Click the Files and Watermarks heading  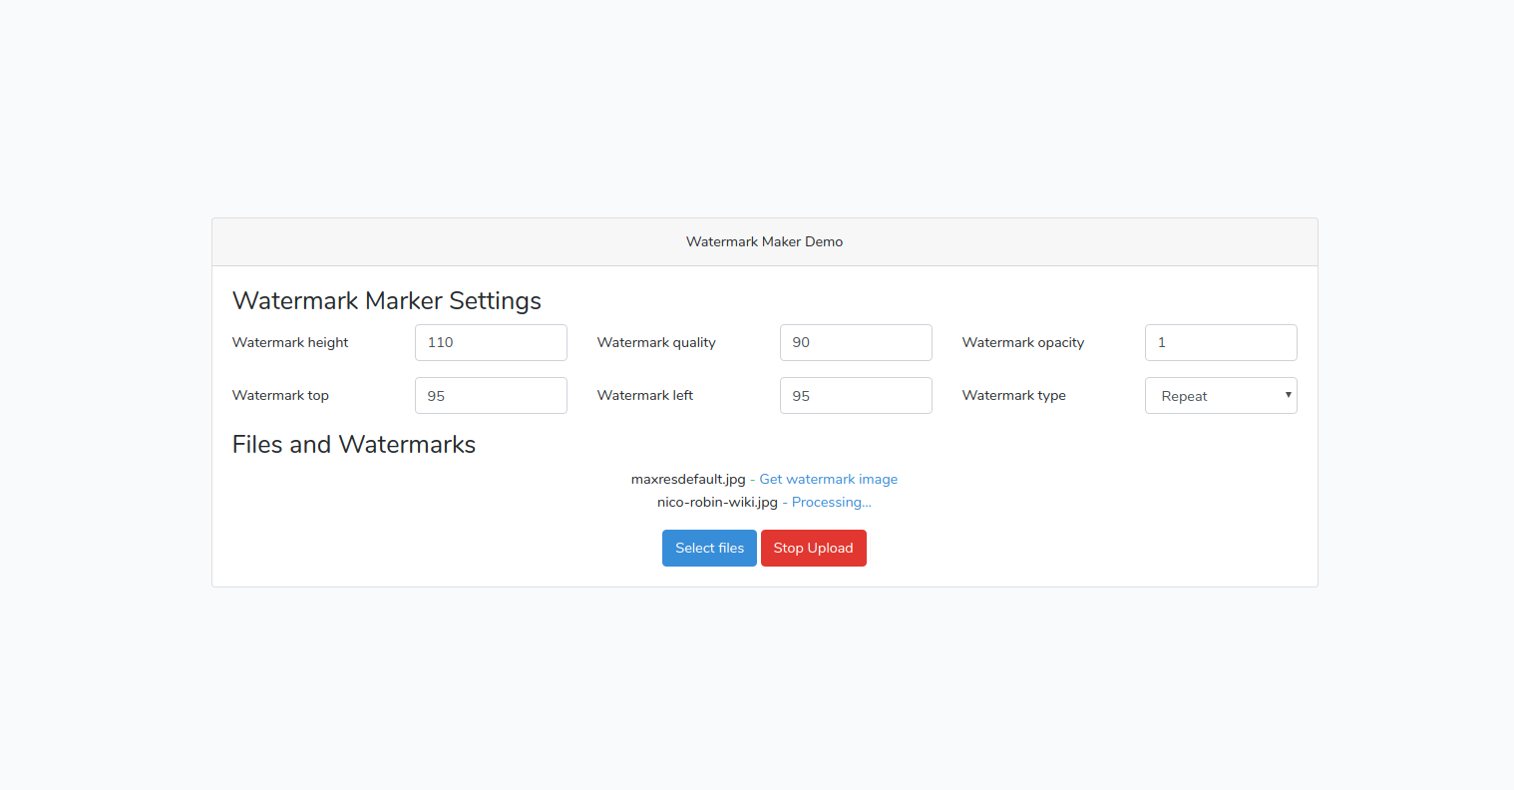coord(354,444)
